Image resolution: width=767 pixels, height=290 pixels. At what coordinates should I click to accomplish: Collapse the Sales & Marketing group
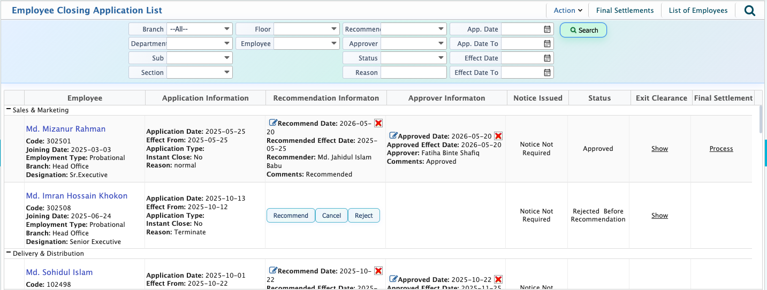pos(9,110)
